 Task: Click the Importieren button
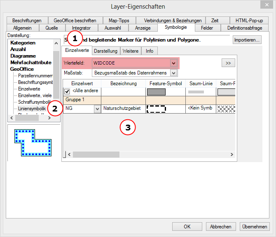(247, 40)
